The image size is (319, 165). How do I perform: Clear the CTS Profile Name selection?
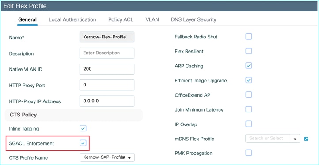(123, 157)
